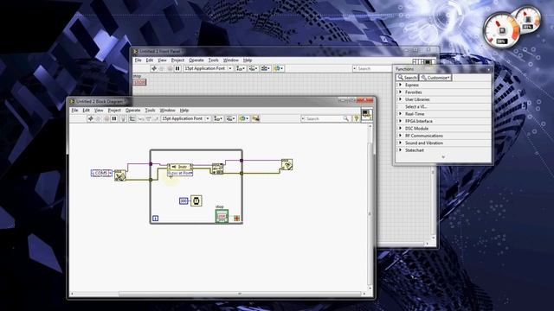Select the VISA Configure Serial Port node
The height and width of the screenshot is (311, 554).
coord(120,175)
